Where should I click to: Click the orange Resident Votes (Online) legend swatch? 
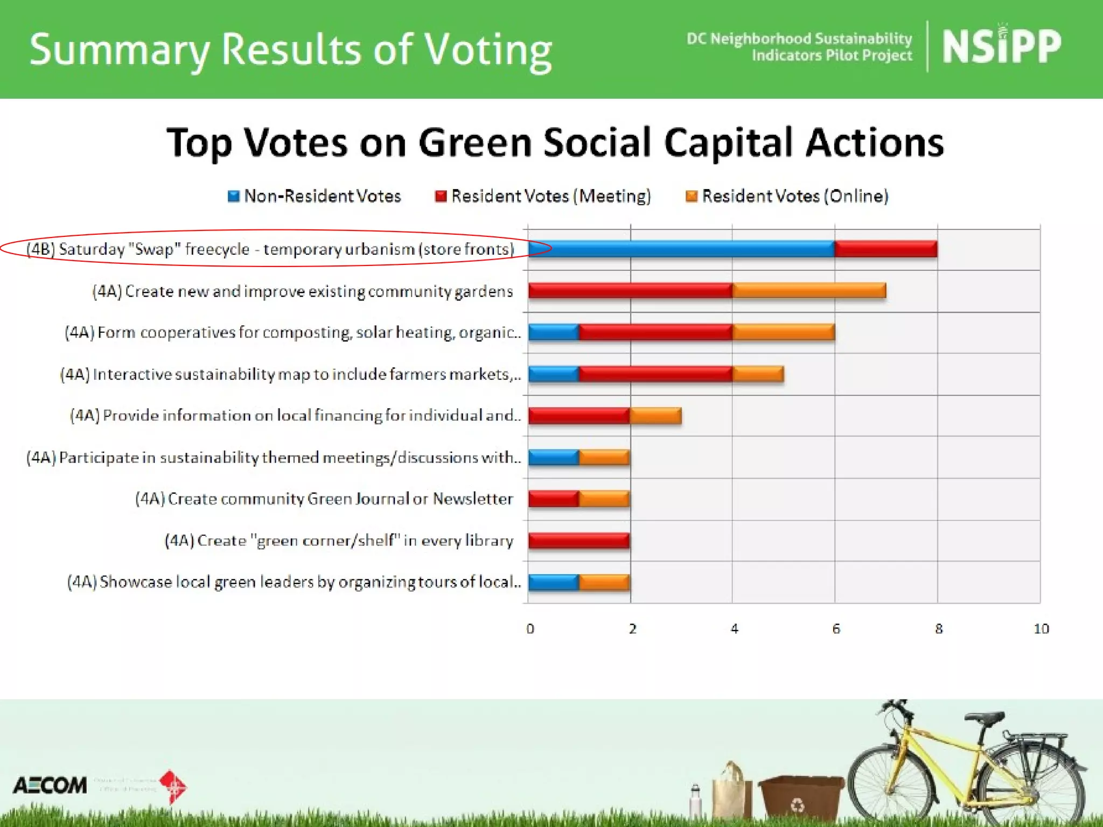pos(691,197)
